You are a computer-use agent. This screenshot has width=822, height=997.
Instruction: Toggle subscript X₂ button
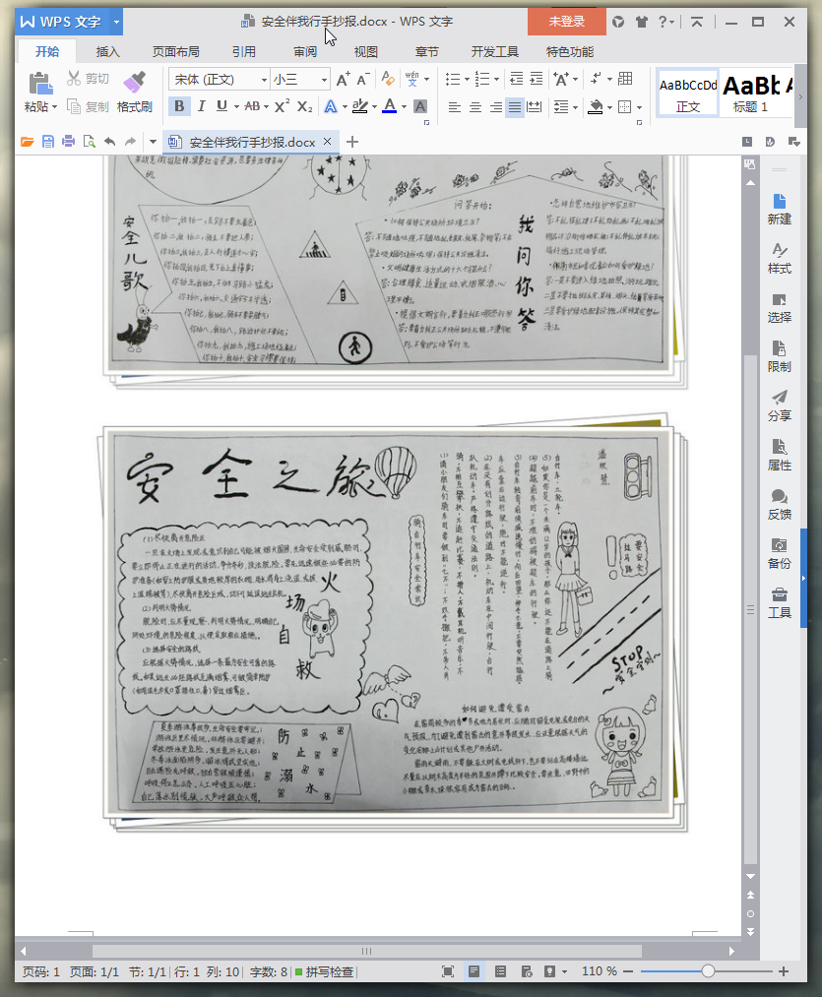click(x=305, y=106)
